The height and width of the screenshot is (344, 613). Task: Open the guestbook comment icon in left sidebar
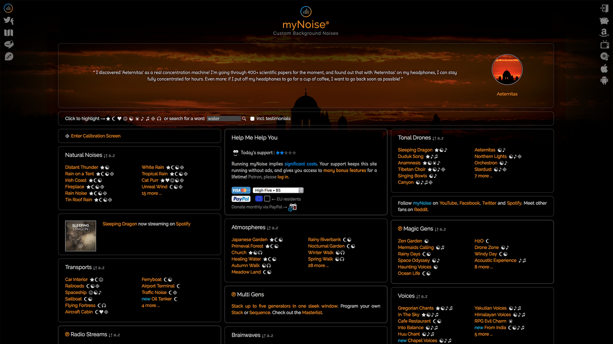pyautogui.click(x=8, y=44)
